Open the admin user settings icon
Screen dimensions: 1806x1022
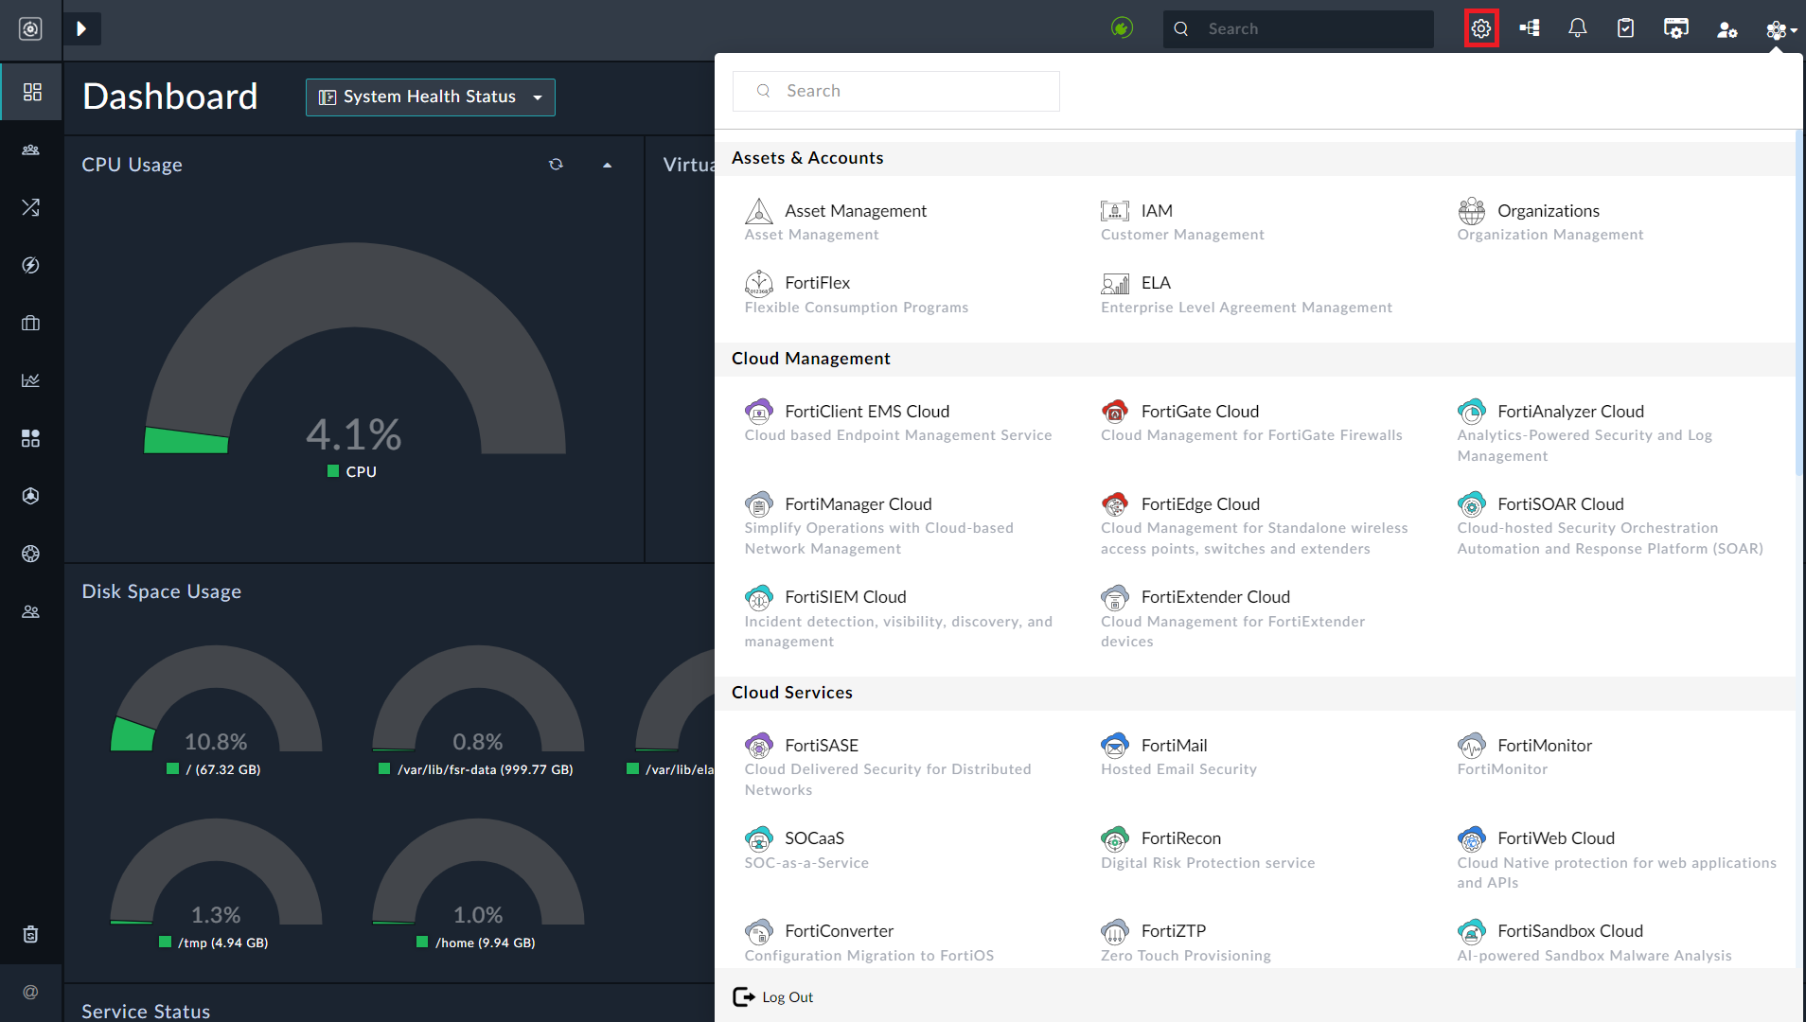pos(1726,28)
